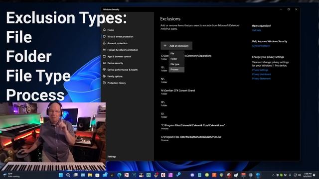Viewport: 319px width, 179px height.
Task: Select the Celemony\Separations folder exclusion
Action: coord(186,57)
